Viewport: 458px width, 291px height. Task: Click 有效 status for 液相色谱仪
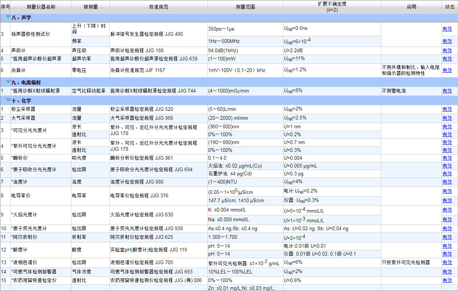(x=447, y=263)
